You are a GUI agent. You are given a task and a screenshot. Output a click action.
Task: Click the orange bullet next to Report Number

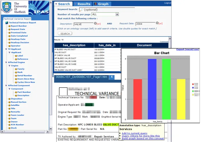pos(9,26)
